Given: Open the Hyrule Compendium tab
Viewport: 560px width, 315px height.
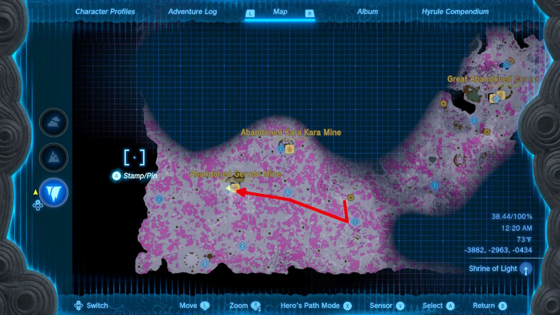Looking at the screenshot, I should 455,12.
